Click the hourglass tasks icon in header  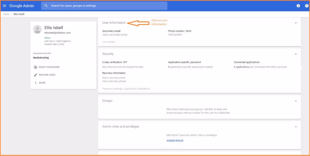(x=298, y=6)
